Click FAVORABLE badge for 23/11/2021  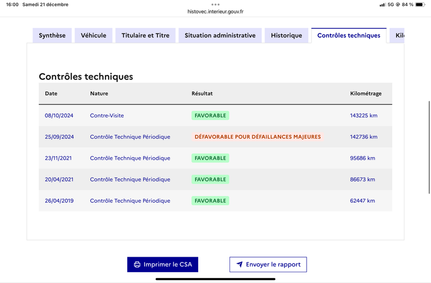pos(210,158)
